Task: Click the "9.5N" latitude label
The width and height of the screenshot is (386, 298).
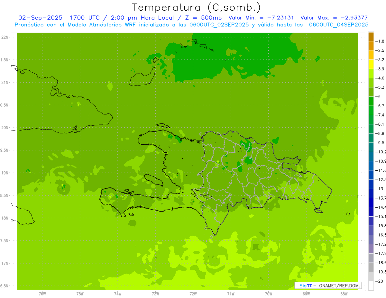Action: 5,150
